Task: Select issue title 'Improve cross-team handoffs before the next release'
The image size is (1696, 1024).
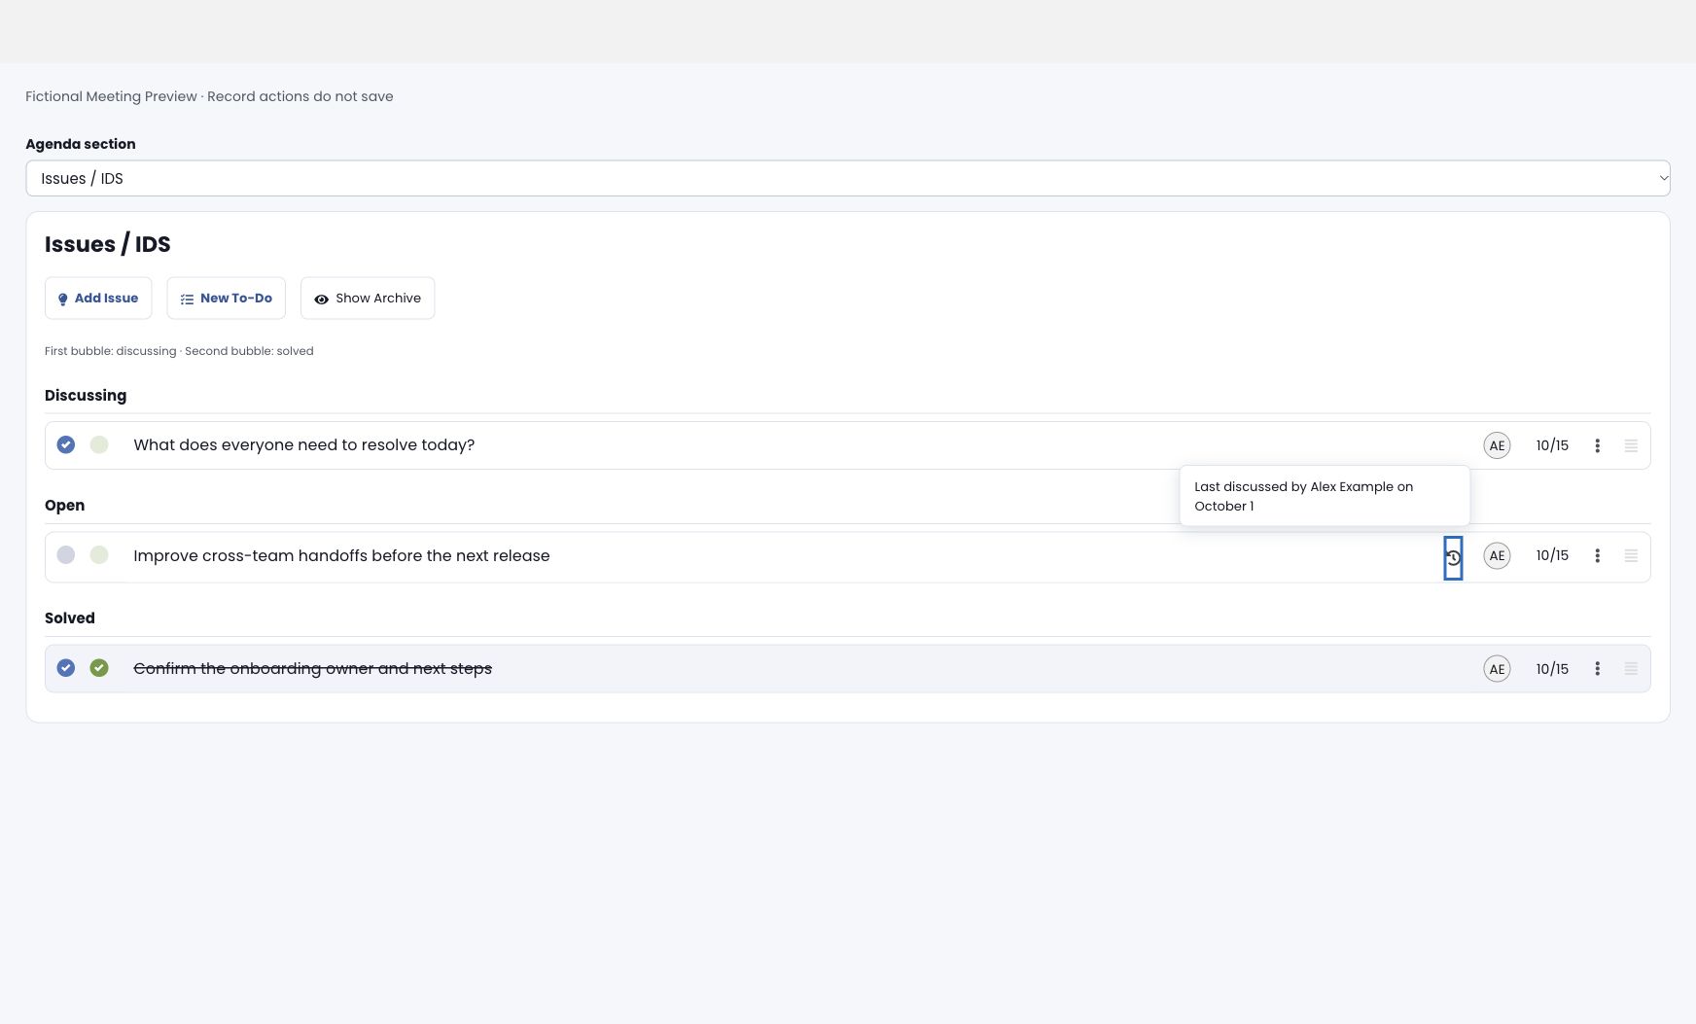Action: pos(341,555)
